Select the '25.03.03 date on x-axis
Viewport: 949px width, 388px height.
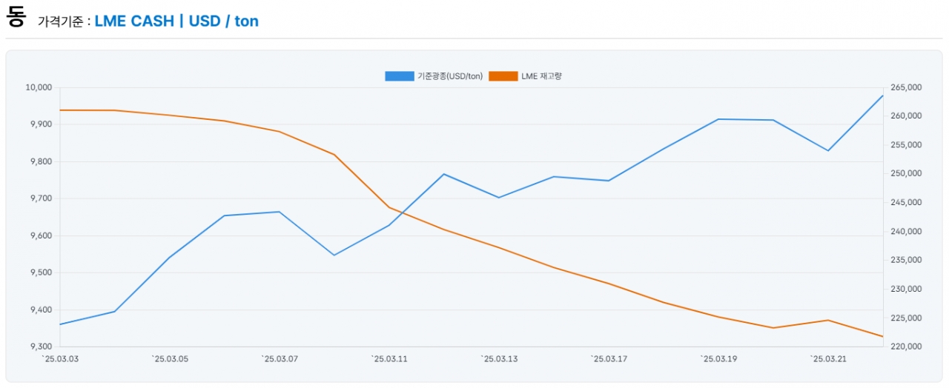tap(60, 359)
